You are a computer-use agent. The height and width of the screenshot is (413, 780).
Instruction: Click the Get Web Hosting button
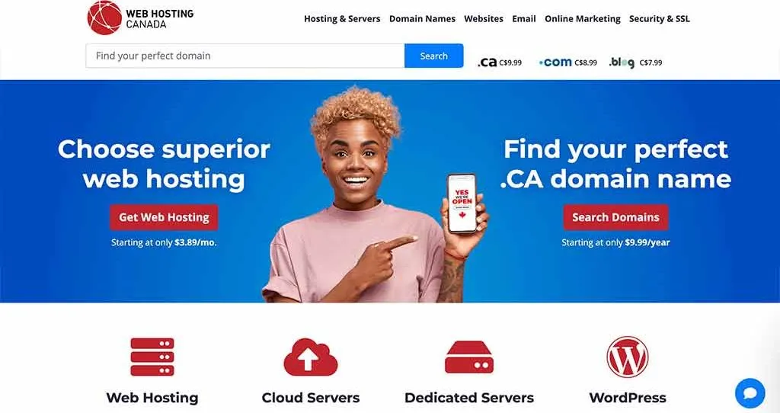click(x=164, y=217)
